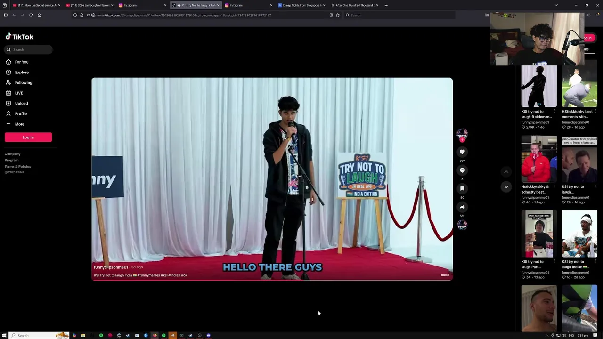Expand the Company footer section
The image size is (603, 339).
click(13, 154)
